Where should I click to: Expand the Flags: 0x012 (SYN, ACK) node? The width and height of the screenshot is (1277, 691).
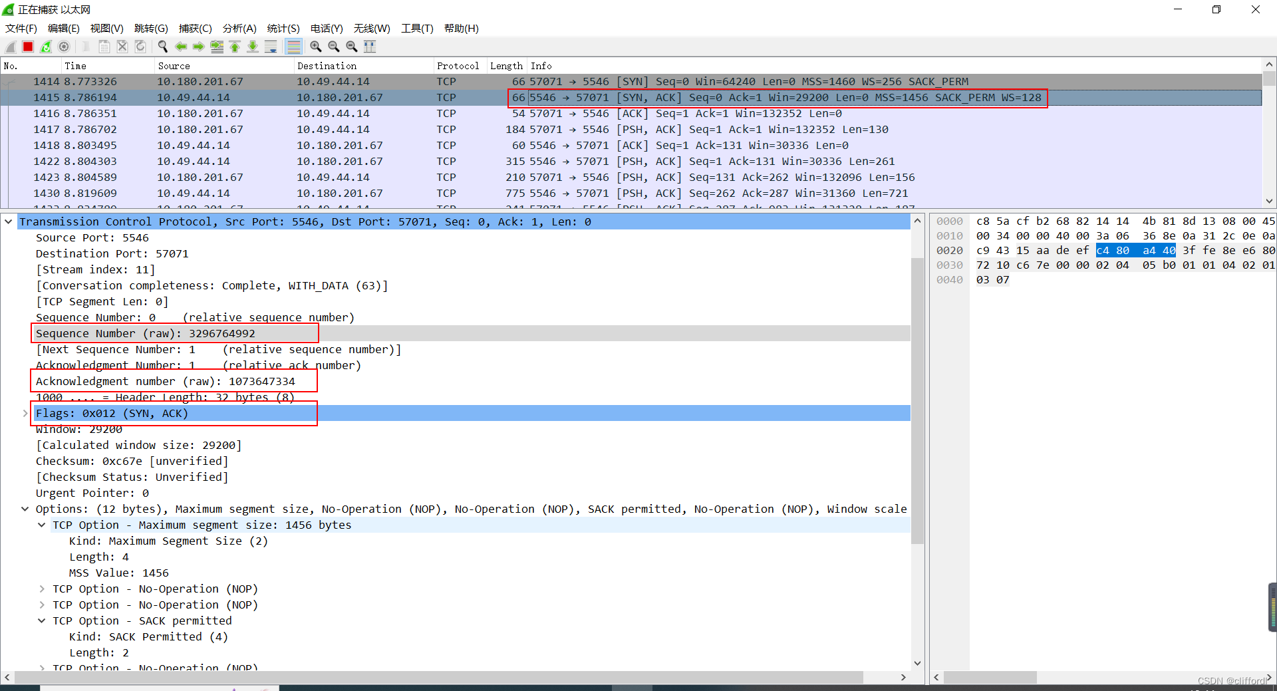tap(25, 413)
